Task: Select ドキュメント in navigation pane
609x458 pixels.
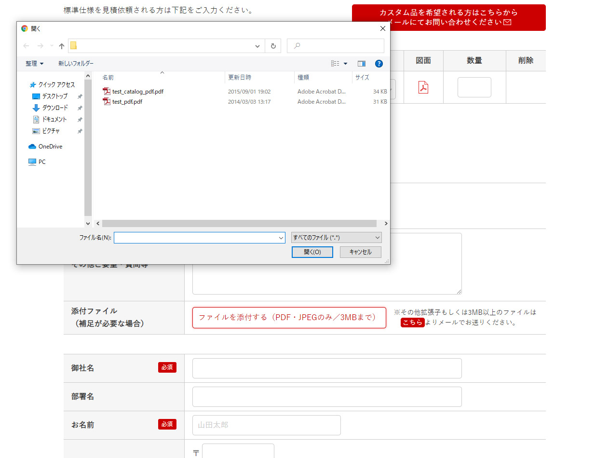Action: pyautogui.click(x=50, y=119)
